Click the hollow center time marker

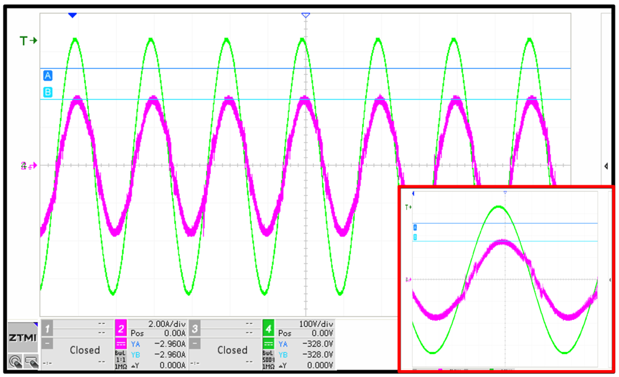[306, 15]
